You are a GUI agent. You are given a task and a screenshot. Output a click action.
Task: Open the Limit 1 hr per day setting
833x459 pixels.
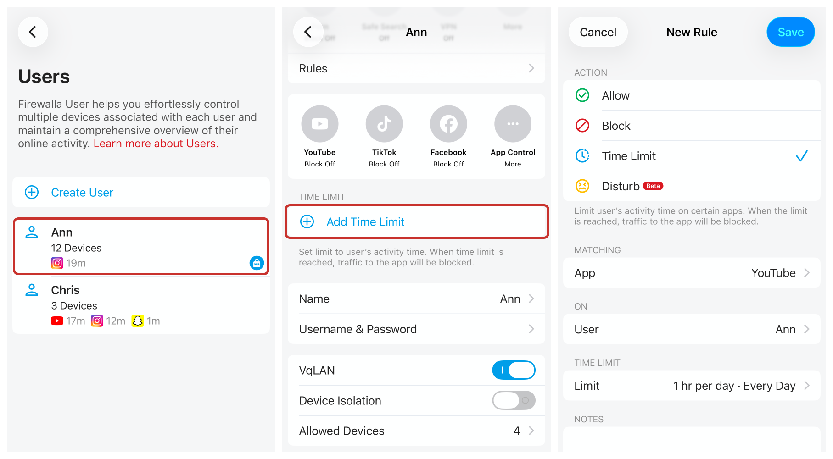pos(692,386)
